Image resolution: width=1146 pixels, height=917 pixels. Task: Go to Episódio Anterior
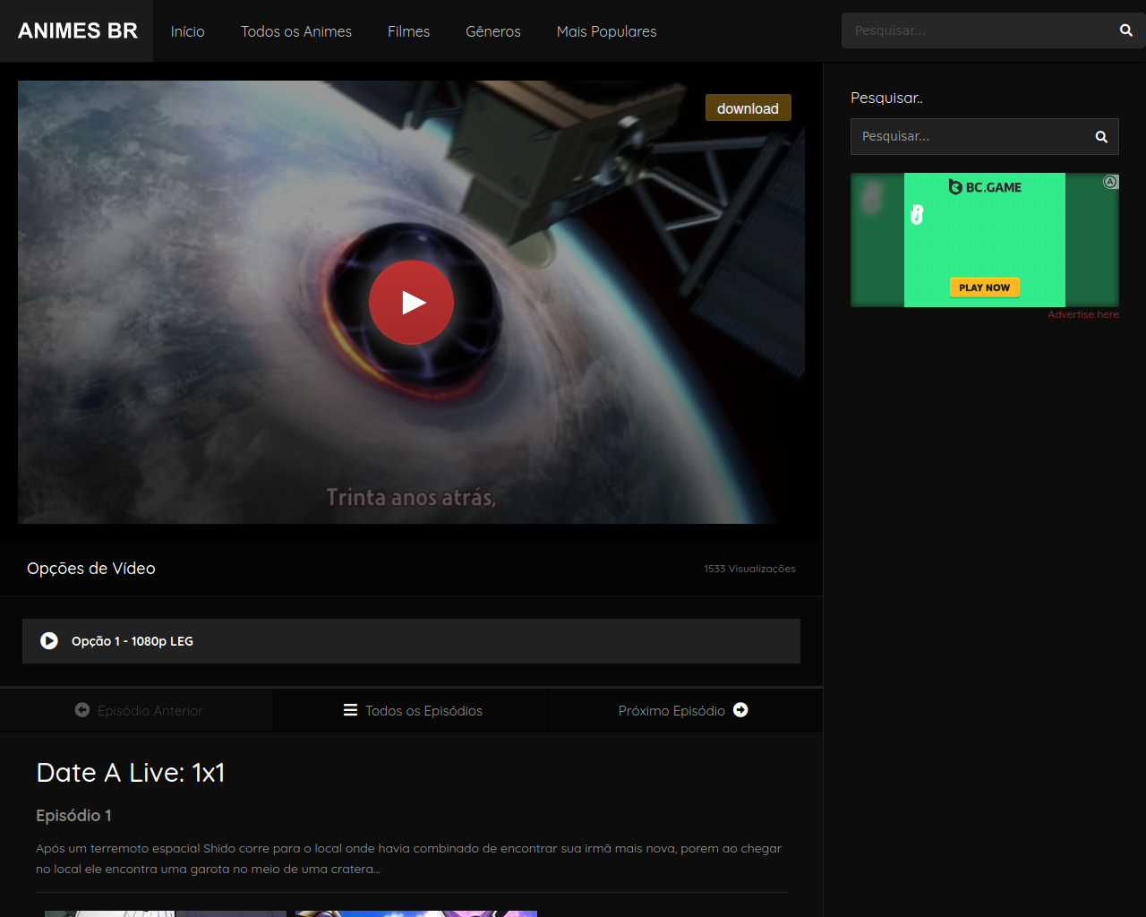[138, 710]
